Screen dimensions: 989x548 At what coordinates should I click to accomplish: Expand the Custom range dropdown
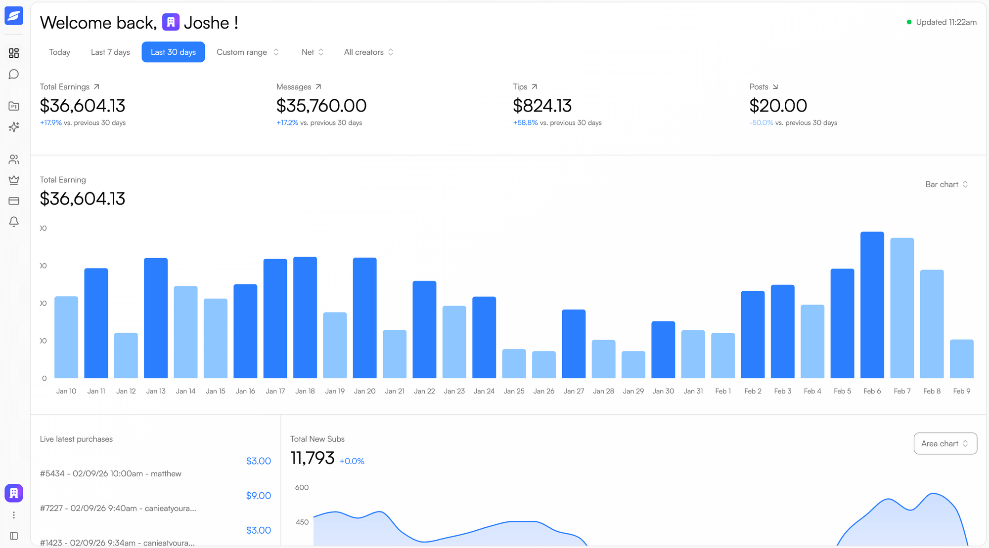click(248, 52)
